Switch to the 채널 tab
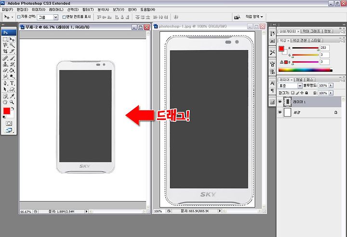Screen dimensions: 347x237 point(299,79)
